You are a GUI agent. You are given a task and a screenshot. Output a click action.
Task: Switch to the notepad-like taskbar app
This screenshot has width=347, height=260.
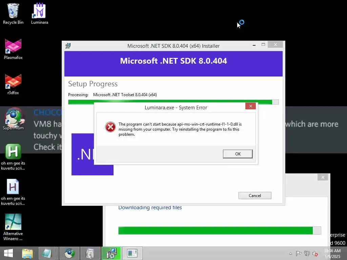tap(48, 253)
